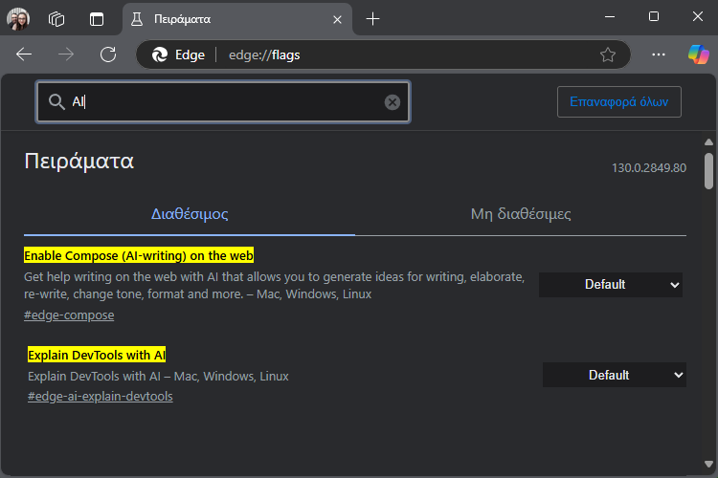Switch to the Διαθέσιμος tab
The image size is (718, 478).
point(190,214)
